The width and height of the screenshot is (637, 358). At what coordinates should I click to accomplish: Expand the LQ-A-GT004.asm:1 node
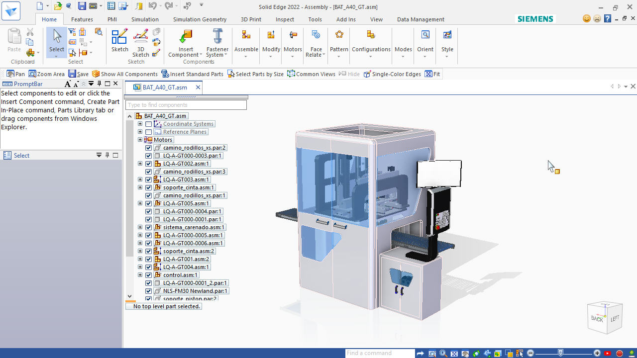coord(140,267)
